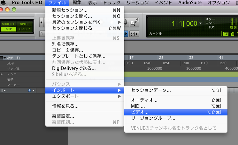Choose 新規セッション... from the file menu
The image size is (238, 145).
point(85,10)
